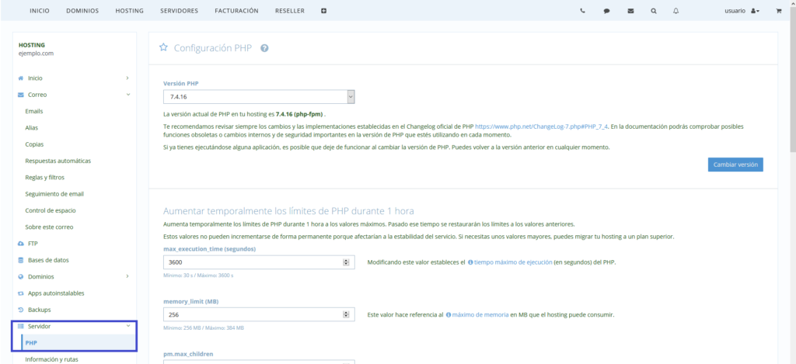Open INICIO in the top menu
The height and width of the screenshot is (364, 796).
[x=40, y=11]
